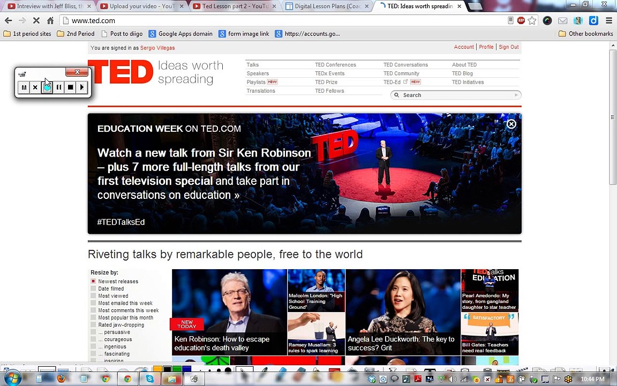Open the Chrome main menu
This screenshot has width=617, height=386.
(x=609, y=20)
